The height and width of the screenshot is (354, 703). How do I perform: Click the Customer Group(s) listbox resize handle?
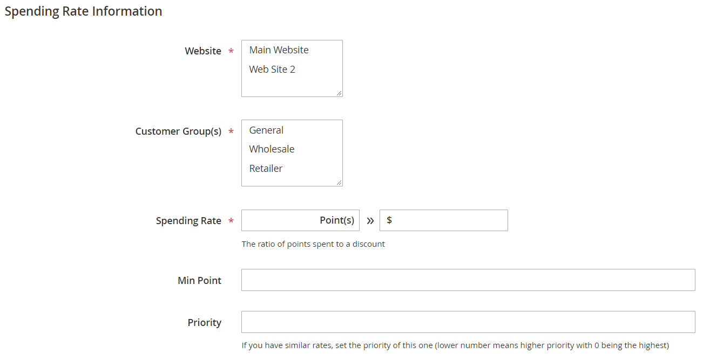pyautogui.click(x=339, y=183)
